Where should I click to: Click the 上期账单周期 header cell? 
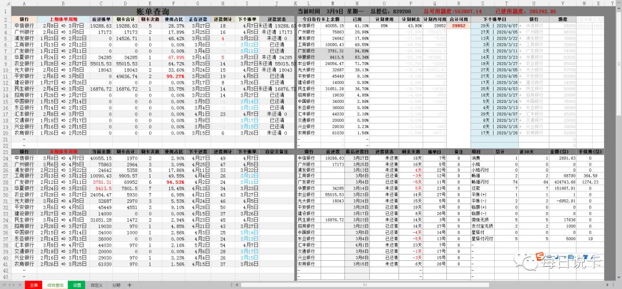click(x=63, y=19)
